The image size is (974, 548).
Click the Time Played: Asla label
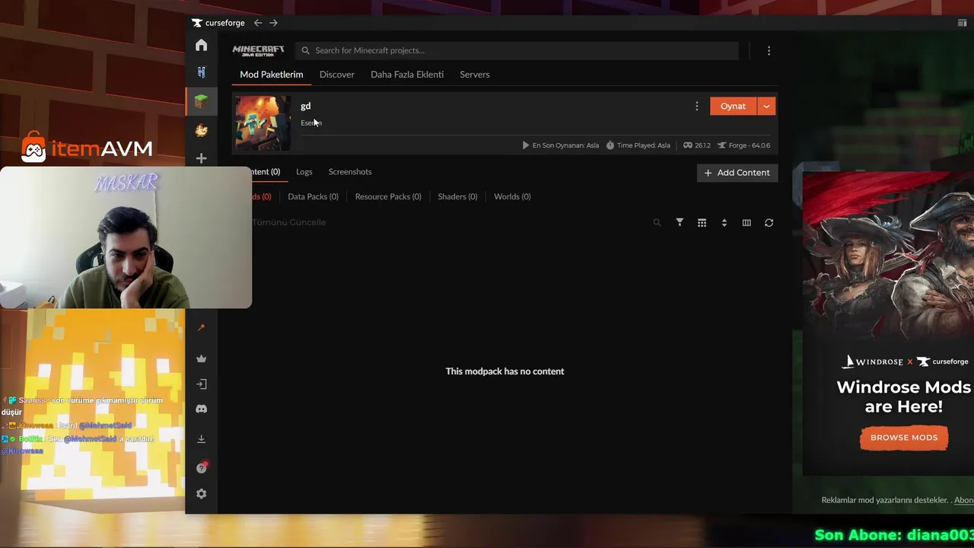point(638,145)
